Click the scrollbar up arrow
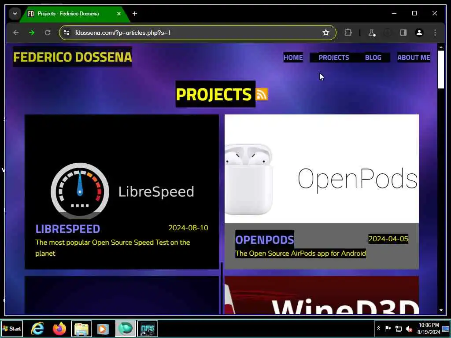The width and height of the screenshot is (451, 338). tap(441, 47)
